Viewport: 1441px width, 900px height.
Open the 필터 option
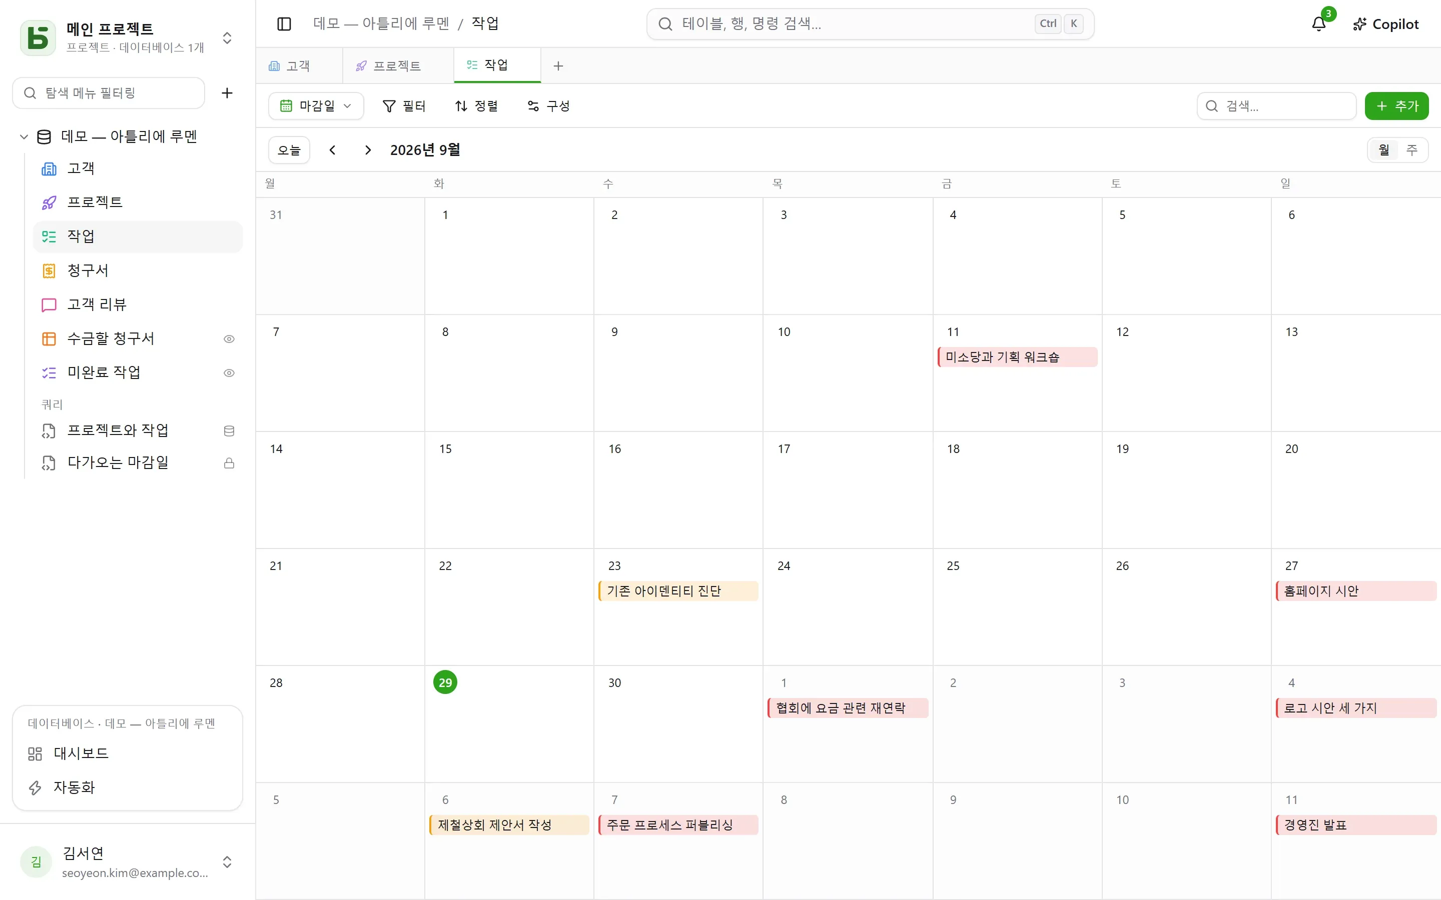pos(404,106)
